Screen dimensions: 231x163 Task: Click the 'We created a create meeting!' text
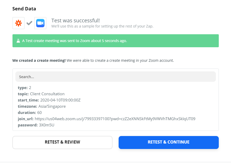point(39,60)
